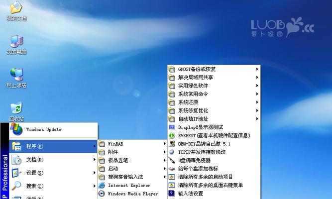This screenshot has width=332, height=199.
Task: Click the 输入法设置 question mark icon
Action: [172, 194]
